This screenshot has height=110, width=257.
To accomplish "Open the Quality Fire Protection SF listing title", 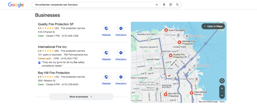I will [x=56, y=24].
